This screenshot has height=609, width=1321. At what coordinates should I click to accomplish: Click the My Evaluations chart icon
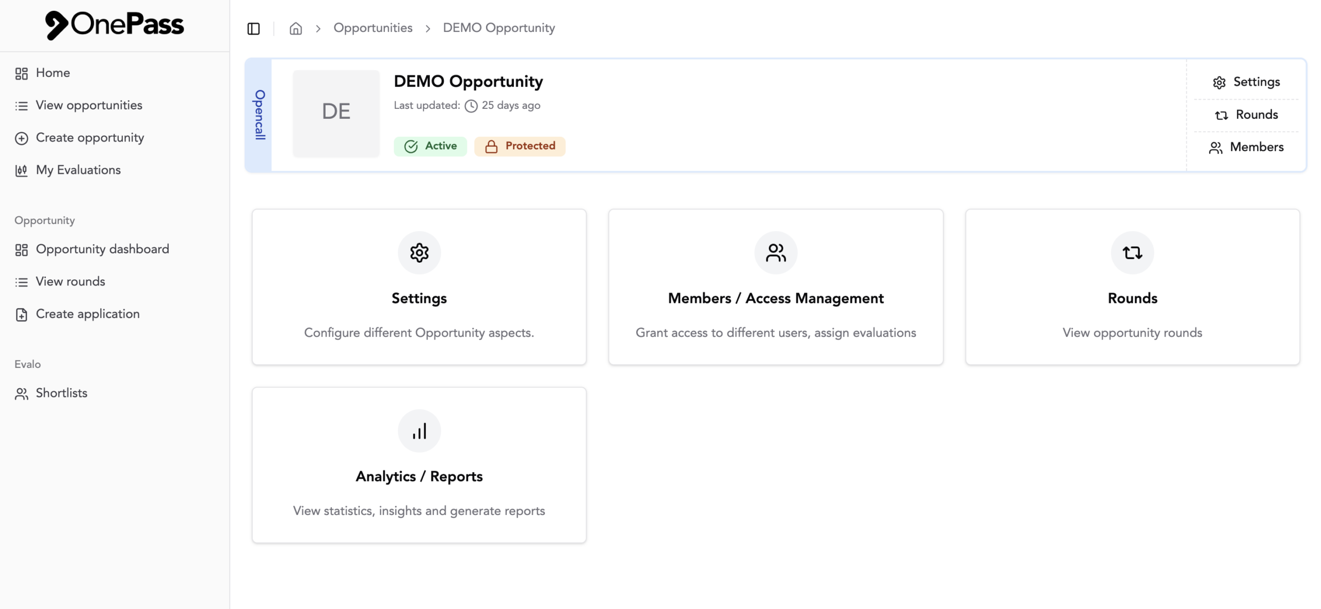(x=21, y=171)
